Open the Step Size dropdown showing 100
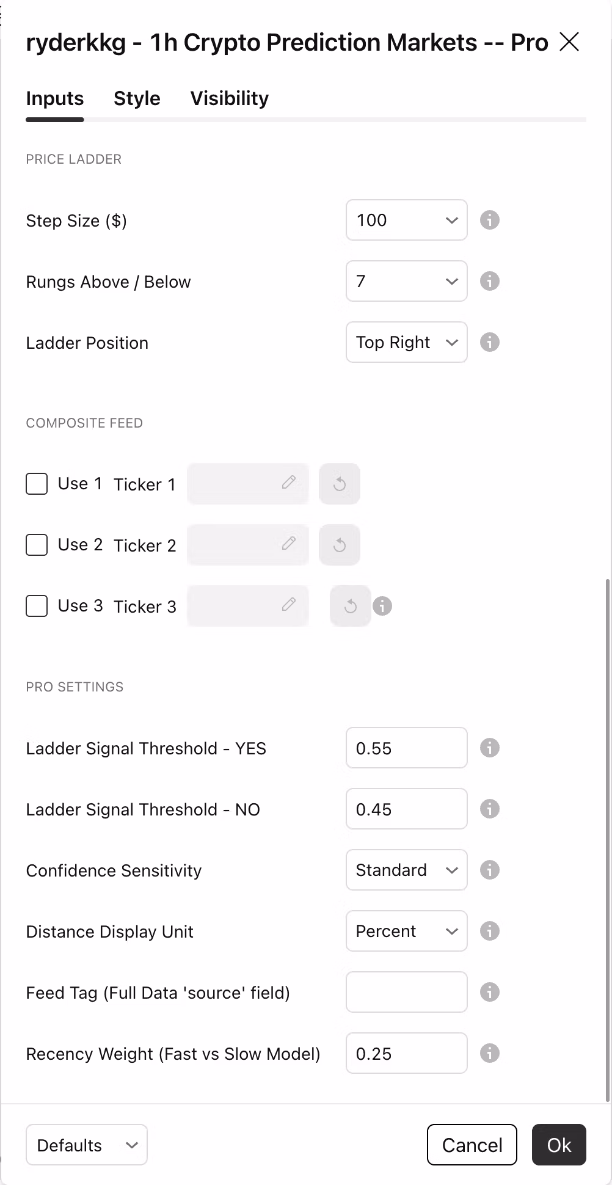The height and width of the screenshot is (1185, 612). [407, 220]
